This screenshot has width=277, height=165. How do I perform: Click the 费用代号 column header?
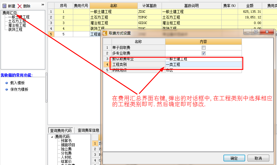[x=81, y=6]
